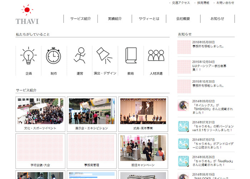Click the 人材派遣 label text
The width and height of the screenshot is (250, 179).
[x=156, y=73]
